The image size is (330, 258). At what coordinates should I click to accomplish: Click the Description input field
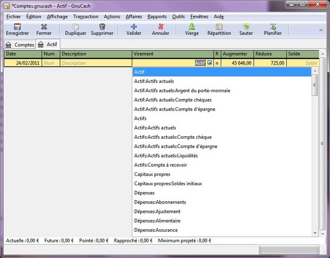click(x=96, y=63)
